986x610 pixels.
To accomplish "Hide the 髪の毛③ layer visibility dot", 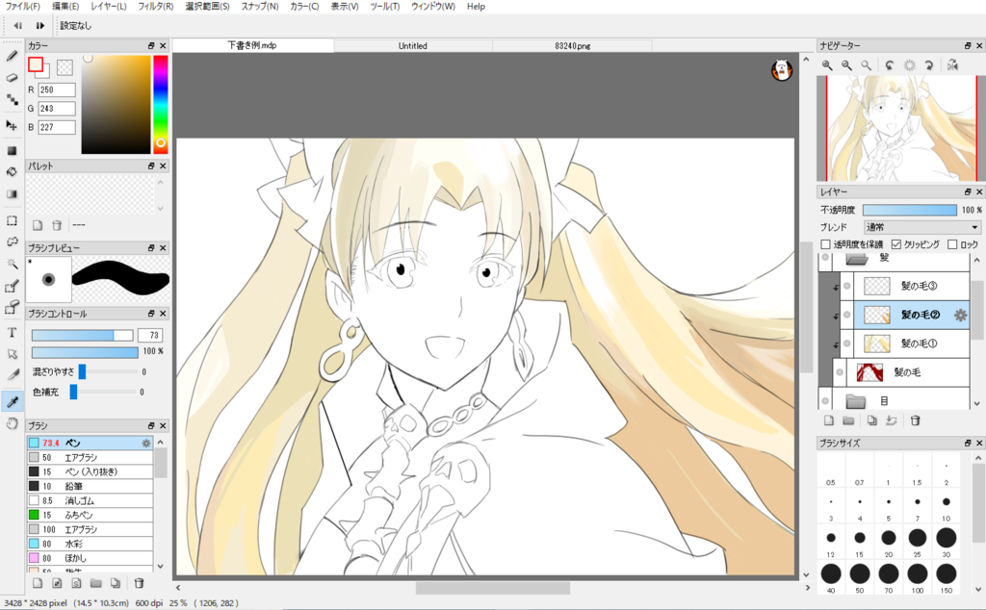I will 847,287.
